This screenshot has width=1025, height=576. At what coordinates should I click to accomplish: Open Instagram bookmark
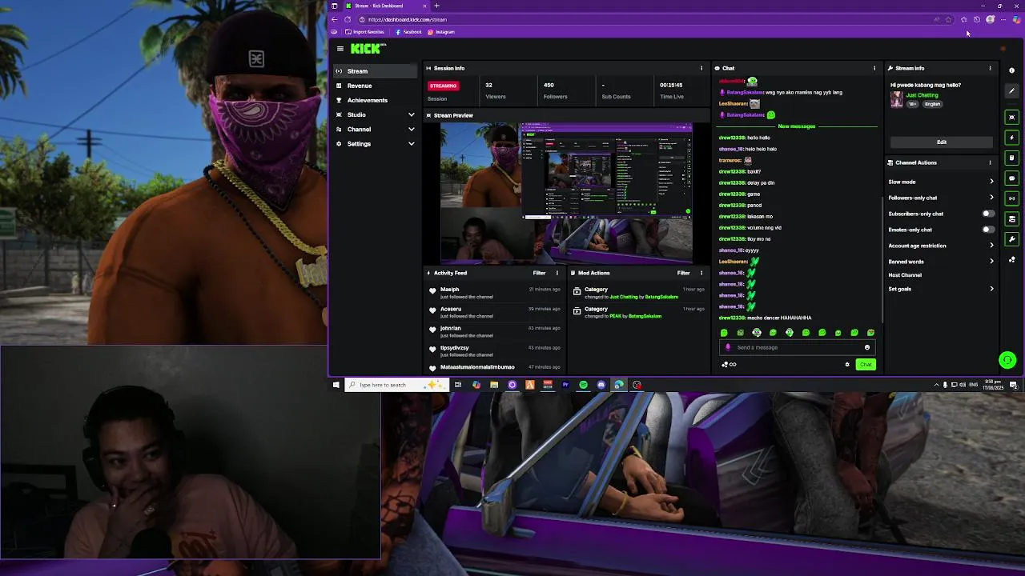(x=441, y=32)
